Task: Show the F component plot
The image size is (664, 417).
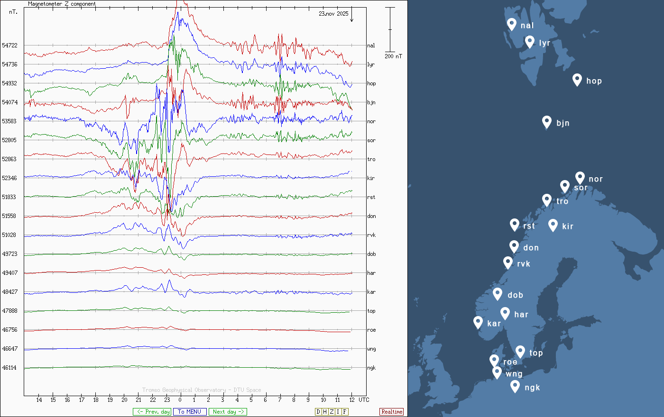Action: (x=345, y=412)
